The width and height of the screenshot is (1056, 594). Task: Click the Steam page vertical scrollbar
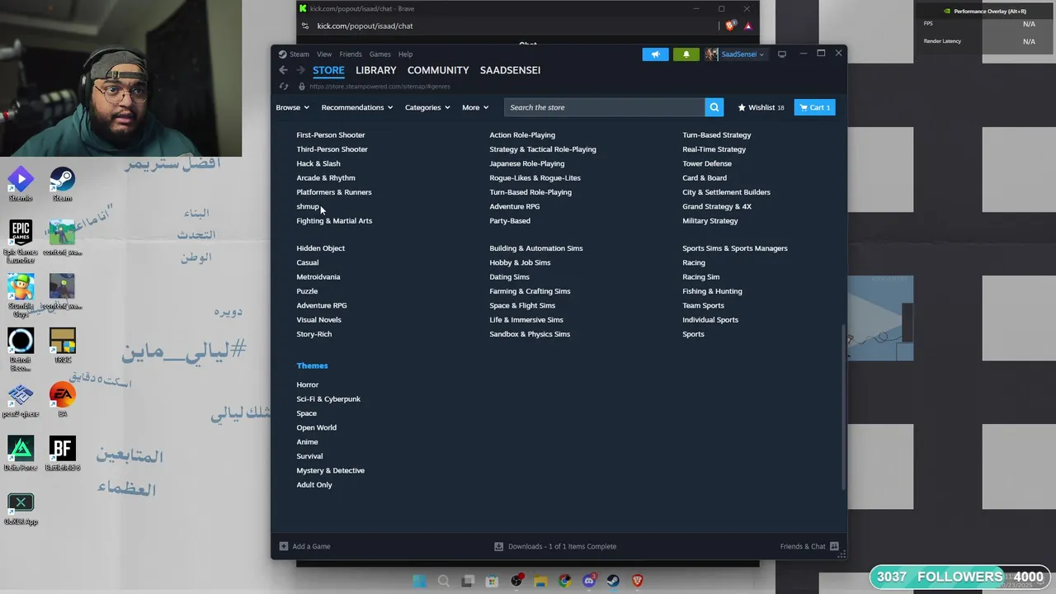click(x=843, y=407)
